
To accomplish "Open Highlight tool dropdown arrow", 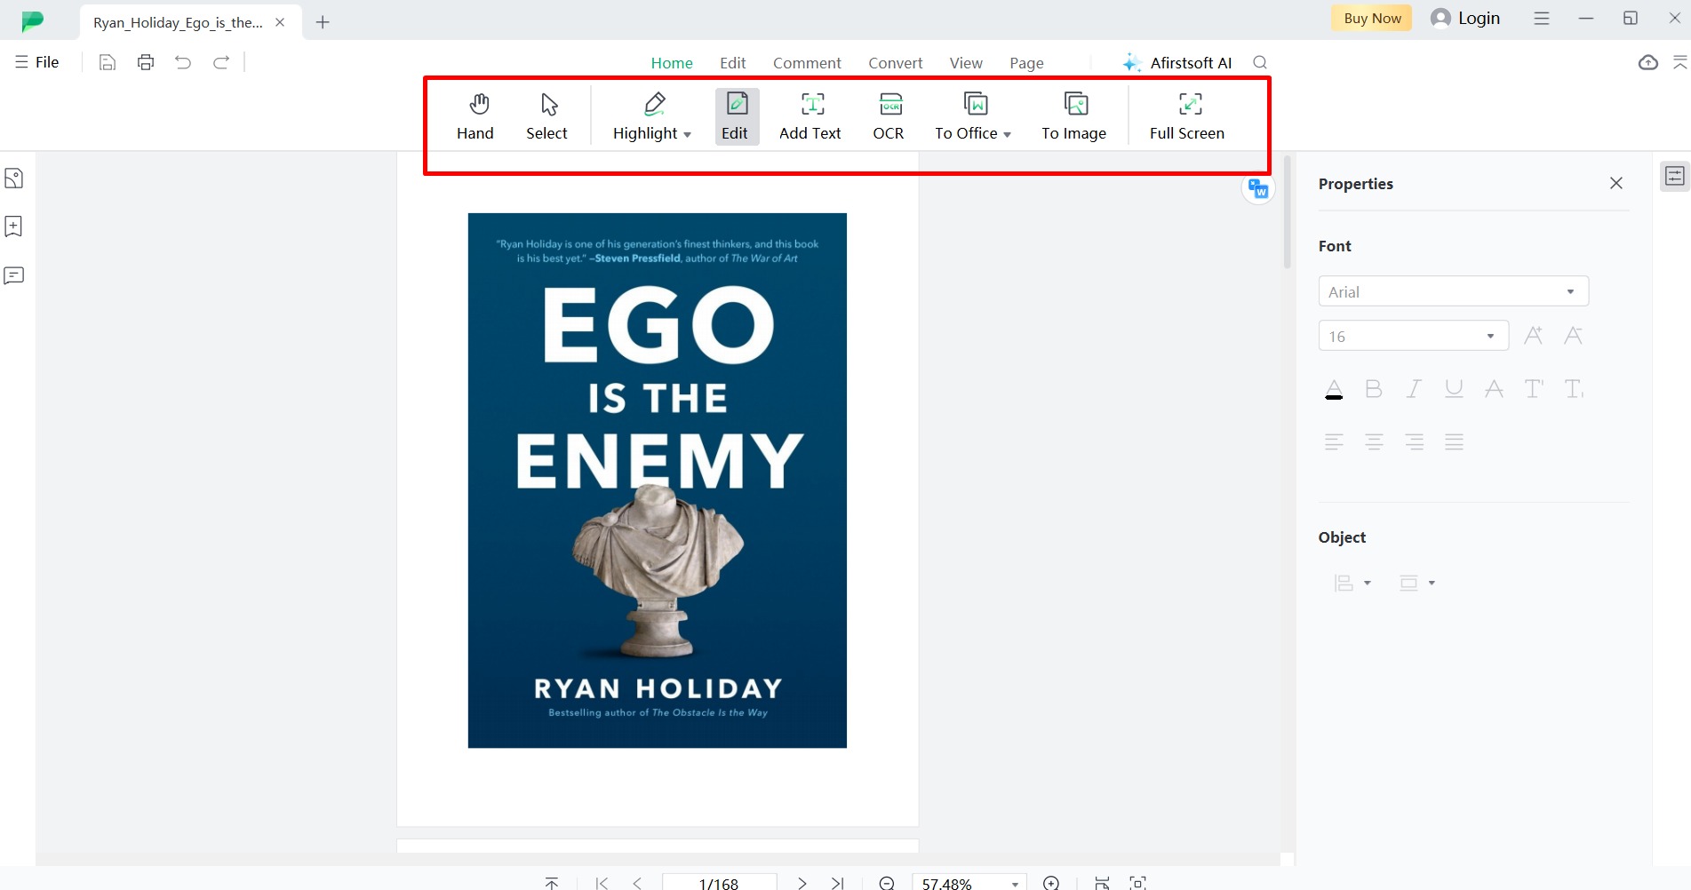I will tap(687, 135).
